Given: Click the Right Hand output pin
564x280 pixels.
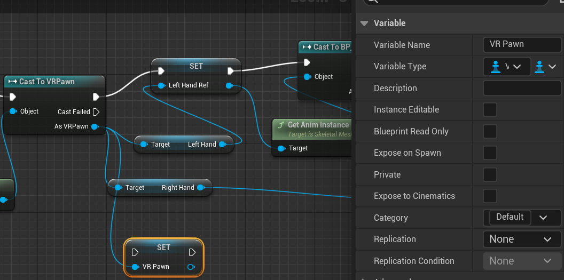Looking at the screenshot, I should 200,188.
